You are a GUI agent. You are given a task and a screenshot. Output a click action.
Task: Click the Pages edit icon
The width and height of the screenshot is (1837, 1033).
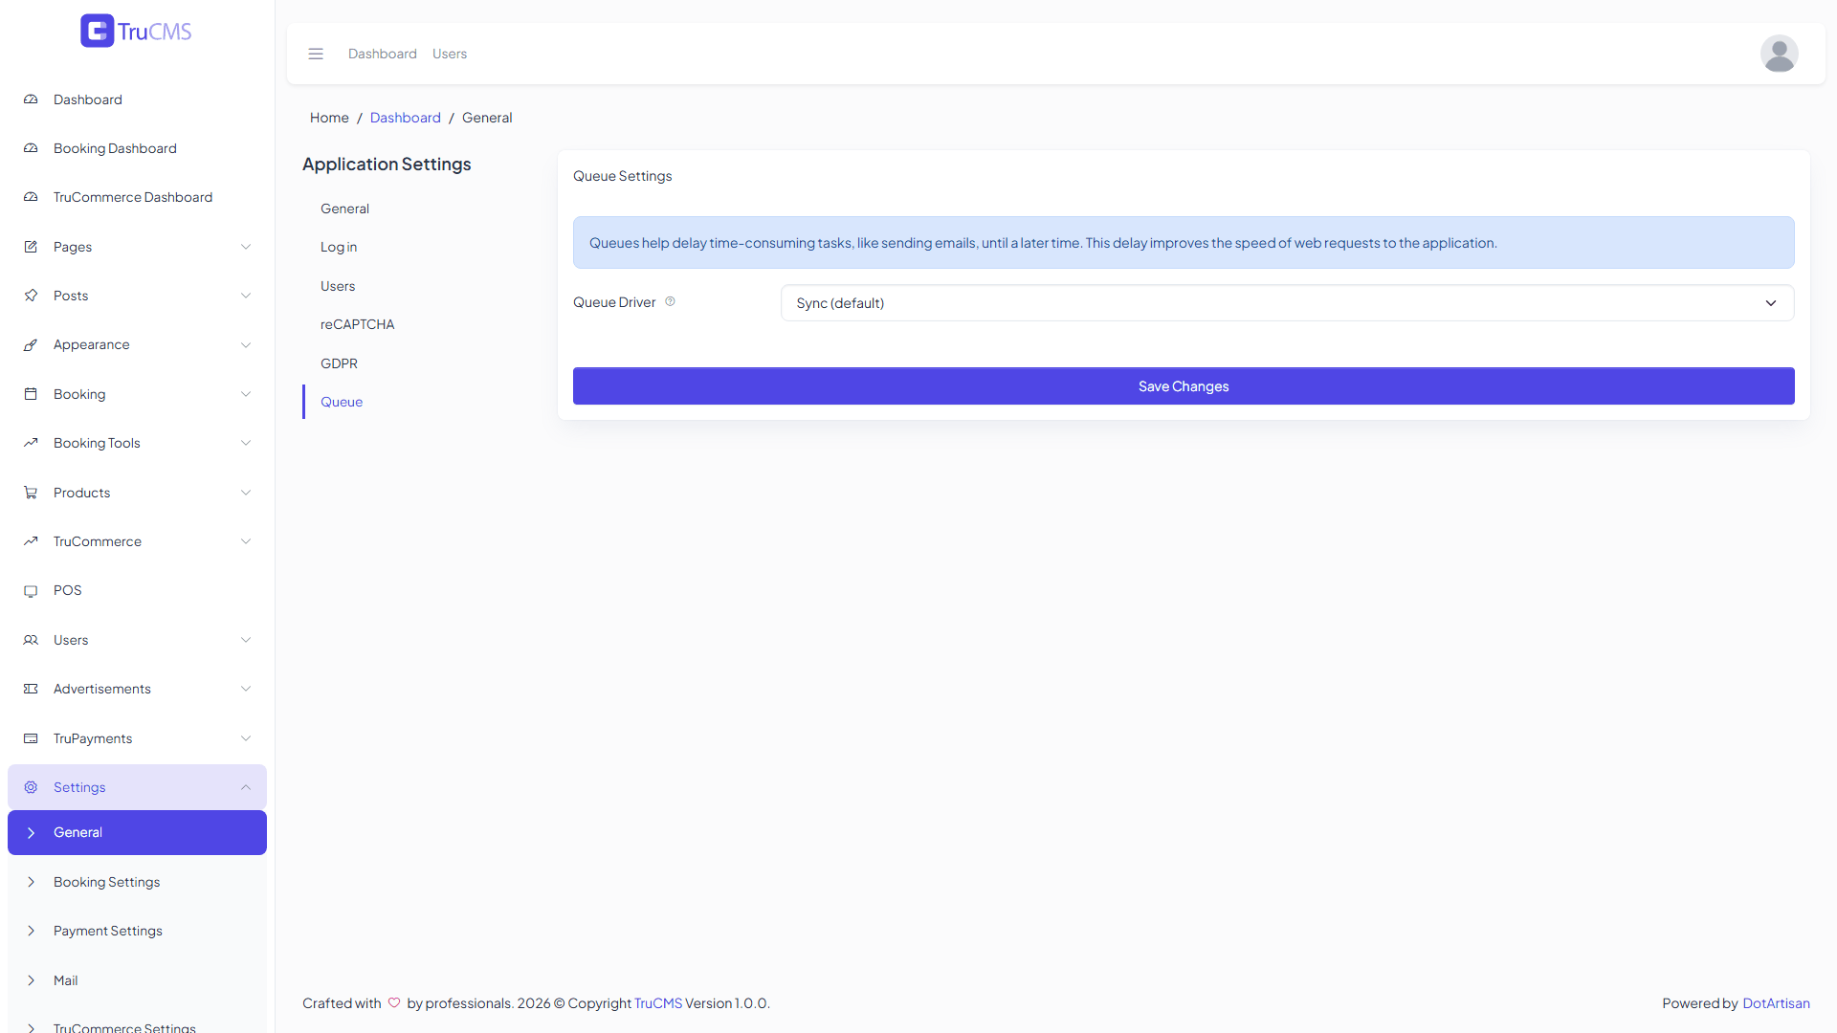pyautogui.click(x=31, y=247)
